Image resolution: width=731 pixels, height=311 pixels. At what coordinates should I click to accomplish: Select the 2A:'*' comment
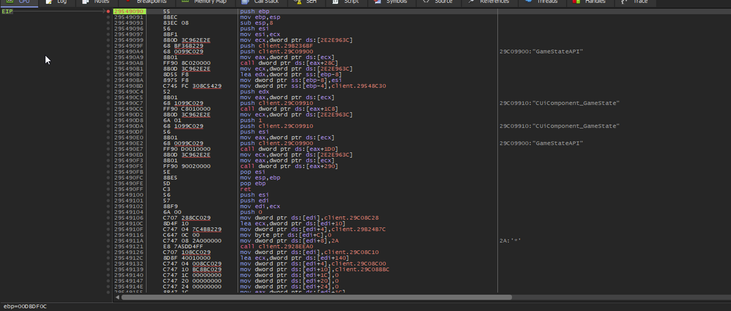point(510,241)
